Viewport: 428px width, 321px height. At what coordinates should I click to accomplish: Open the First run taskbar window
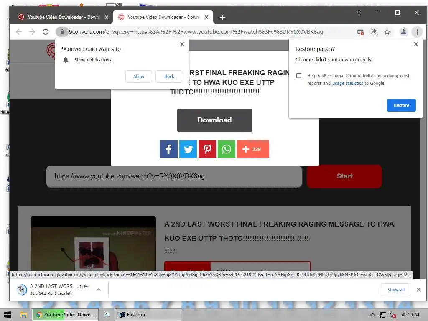(148, 315)
